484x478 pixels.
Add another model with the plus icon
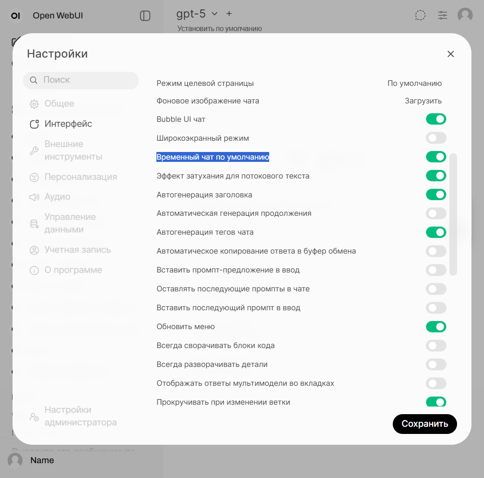[229, 13]
